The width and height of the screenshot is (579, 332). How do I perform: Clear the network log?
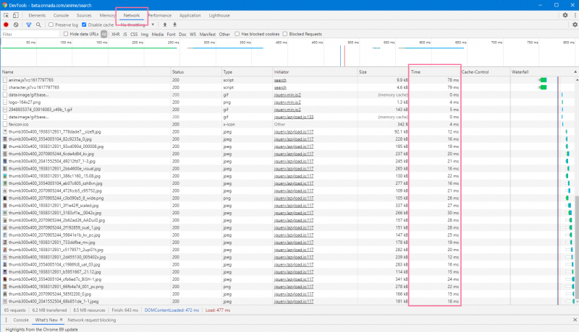pyautogui.click(x=16, y=25)
